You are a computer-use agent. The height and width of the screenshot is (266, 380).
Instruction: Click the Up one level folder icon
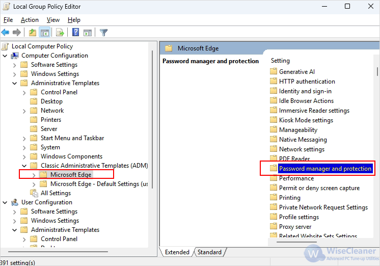pos(33,32)
